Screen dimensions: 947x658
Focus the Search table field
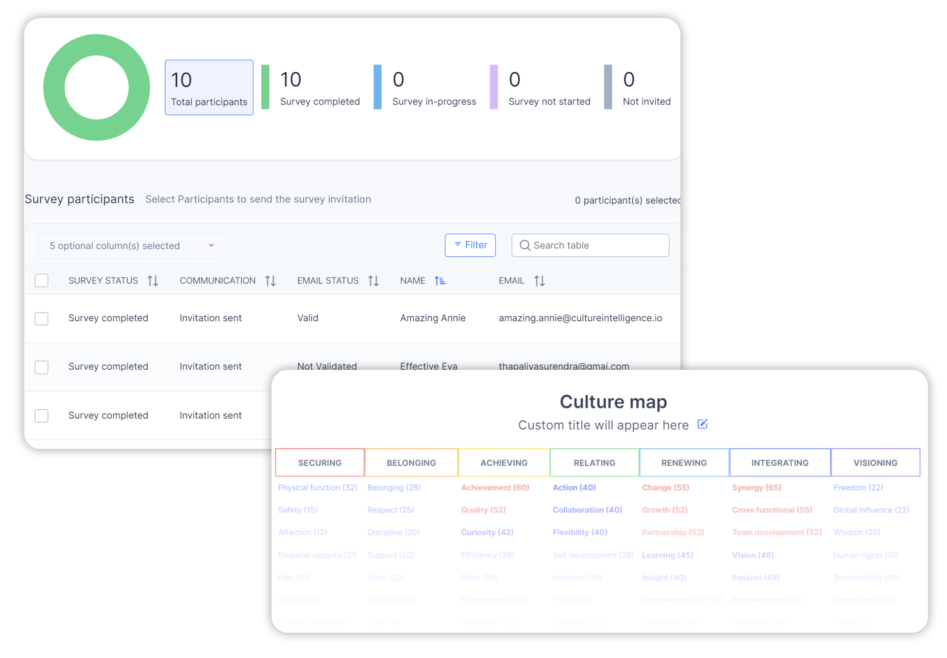[590, 245]
